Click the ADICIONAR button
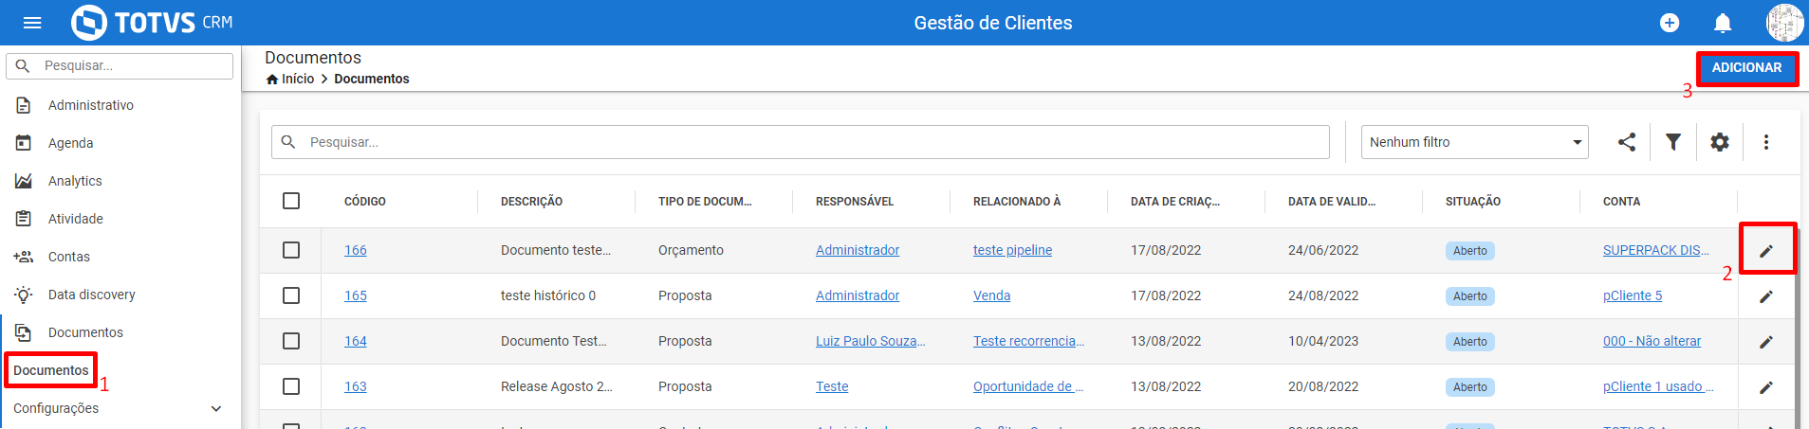 1746,68
